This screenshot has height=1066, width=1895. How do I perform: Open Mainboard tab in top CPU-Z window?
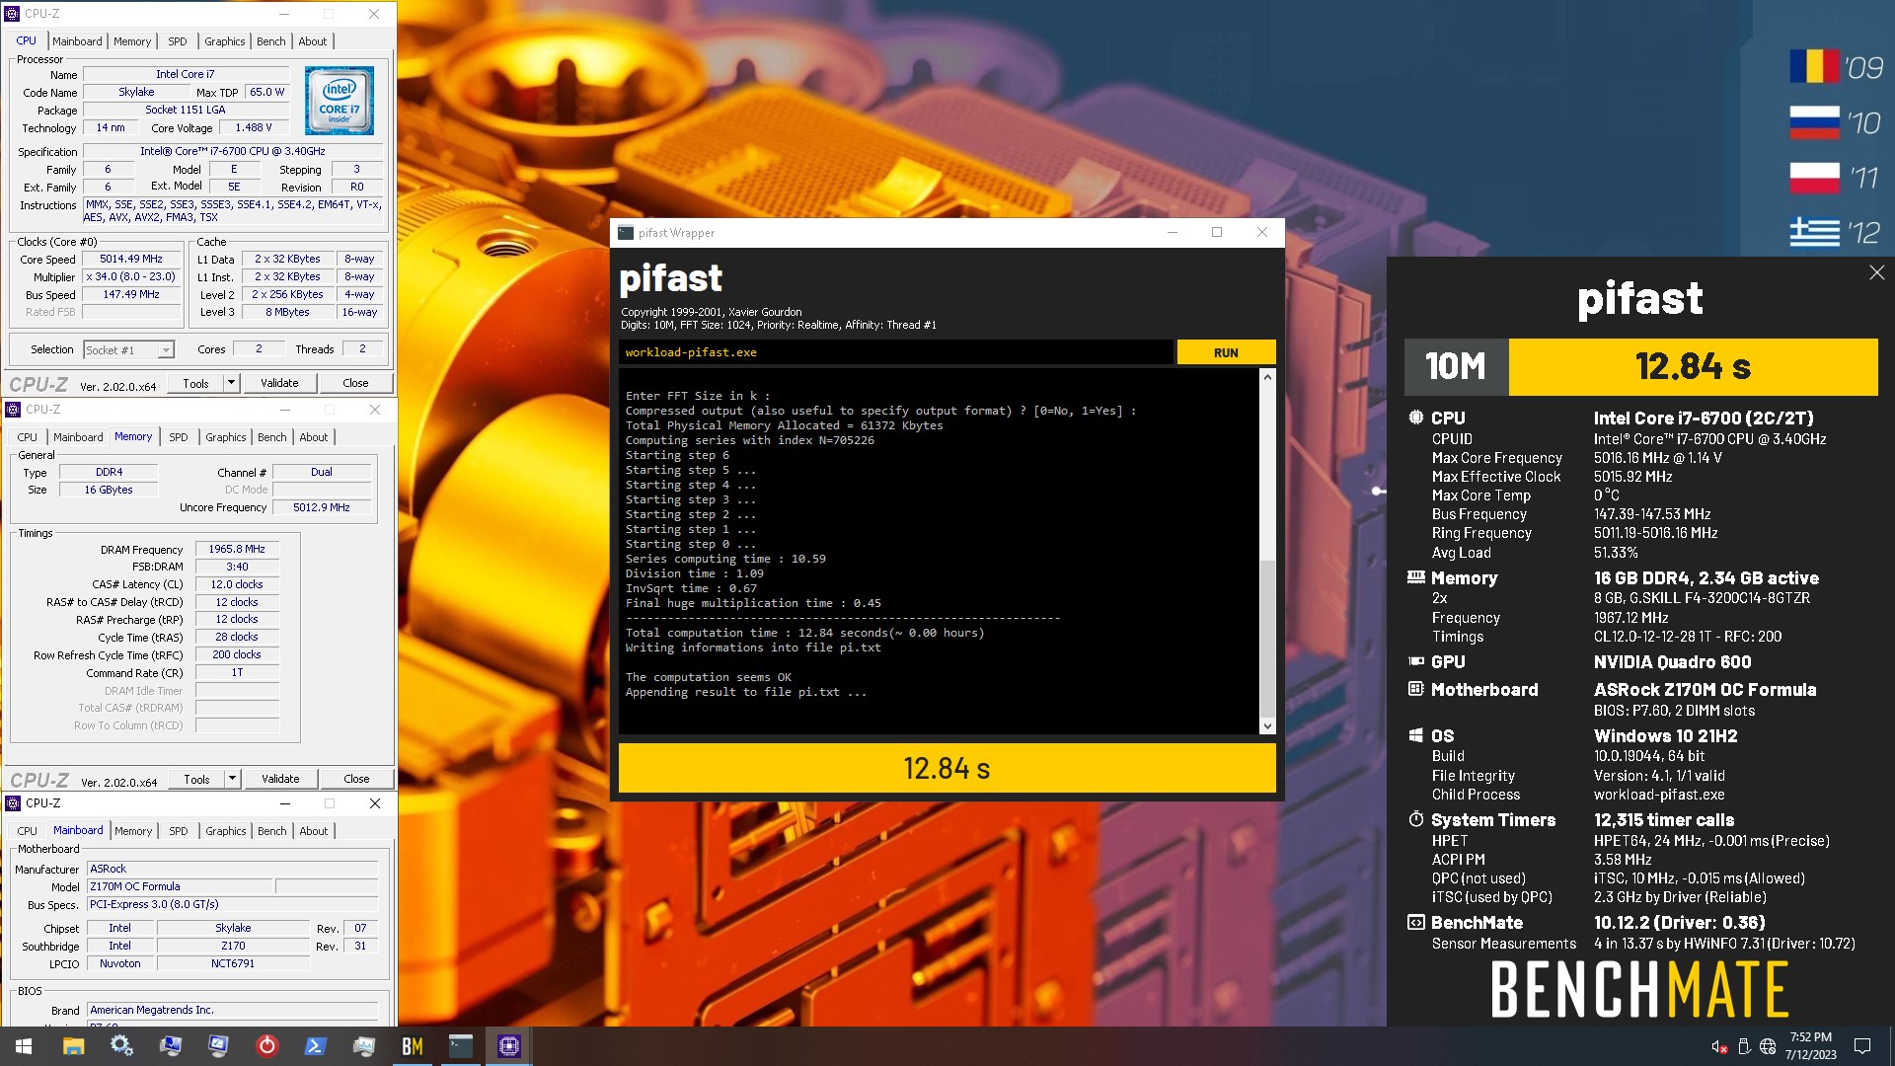click(77, 41)
